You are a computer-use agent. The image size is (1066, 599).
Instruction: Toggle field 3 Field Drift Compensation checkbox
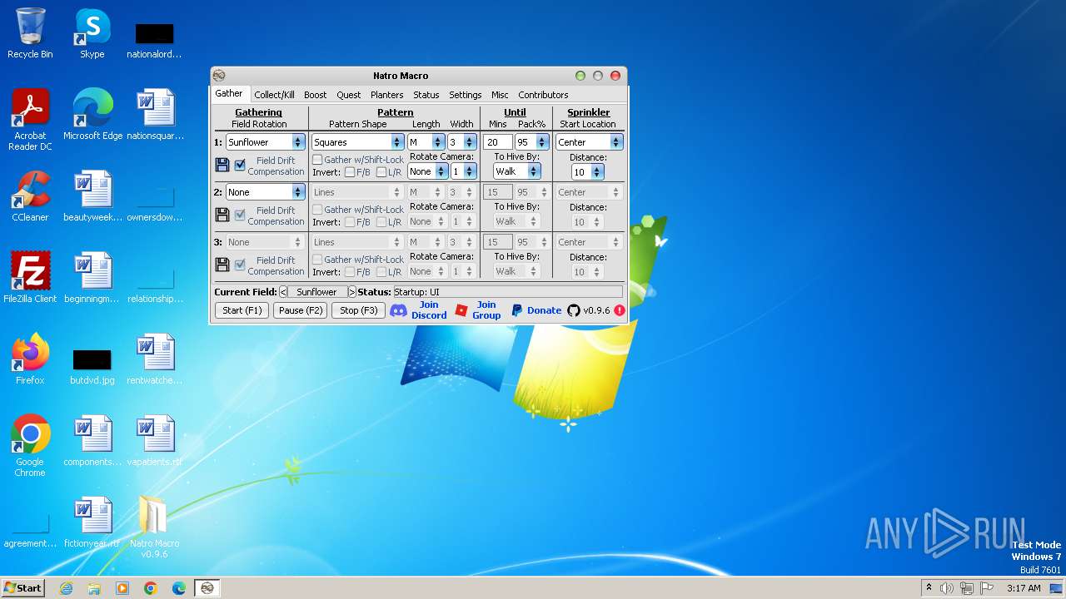(240, 265)
